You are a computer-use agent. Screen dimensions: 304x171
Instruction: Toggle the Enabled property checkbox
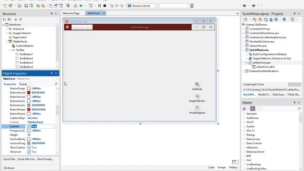(29, 126)
